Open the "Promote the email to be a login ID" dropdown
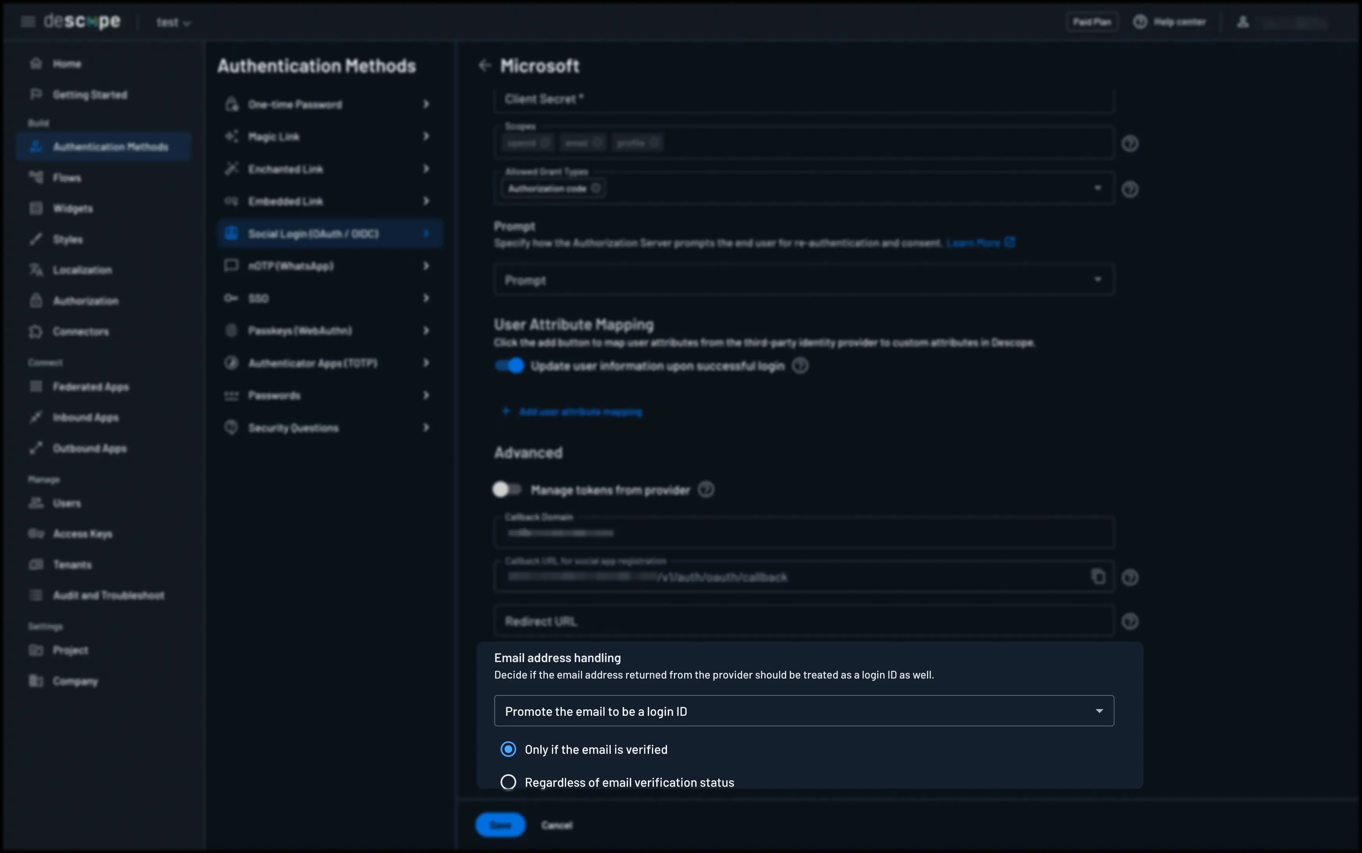The height and width of the screenshot is (853, 1362). [x=804, y=711]
